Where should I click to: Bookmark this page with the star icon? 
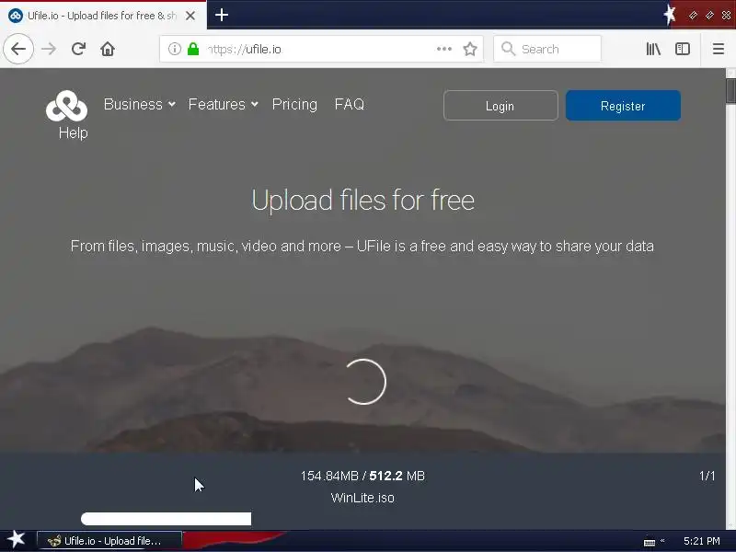click(x=470, y=49)
